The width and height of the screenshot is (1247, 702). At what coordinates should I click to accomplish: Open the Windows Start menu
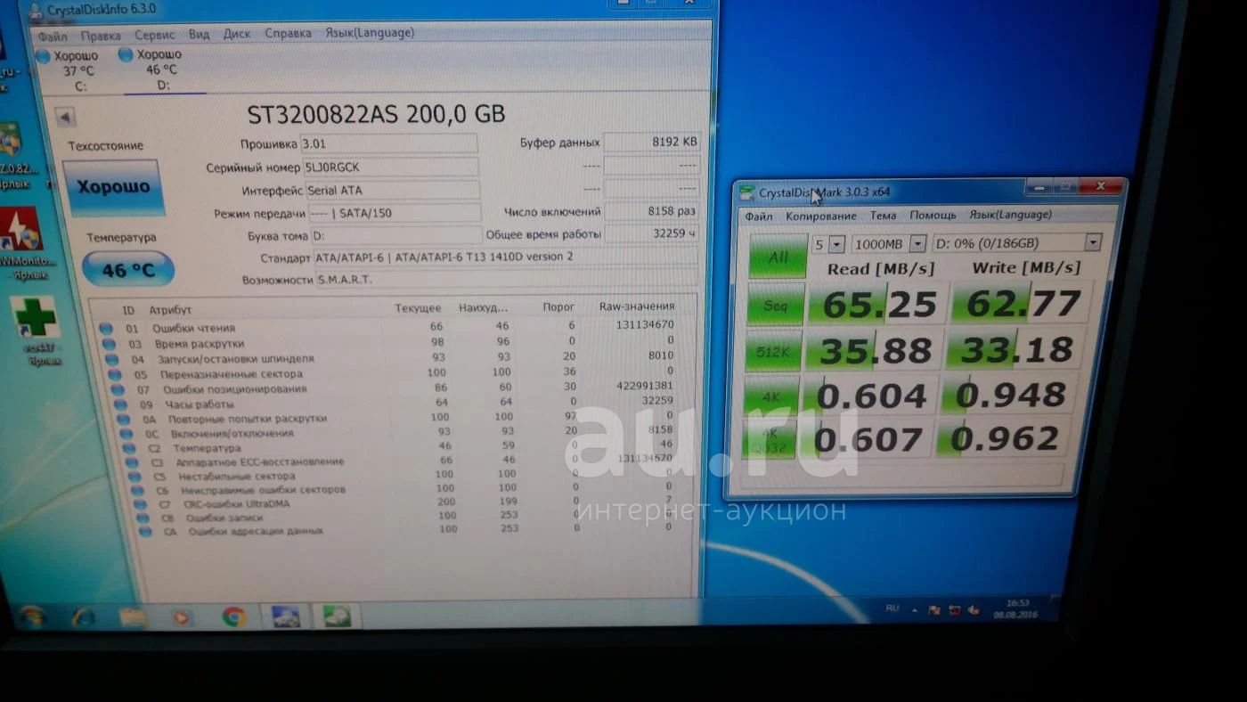pos(32,616)
